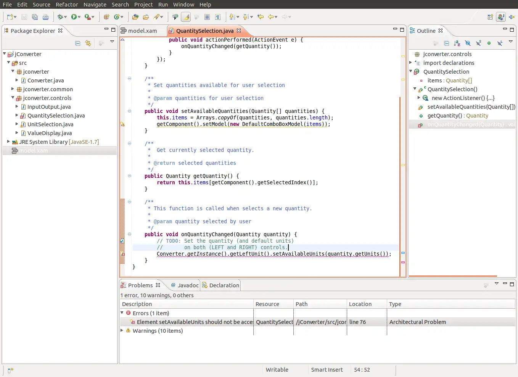This screenshot has width=518, height=377.
Task: Open the Navigate menu
Action: (x=95, y=5)
